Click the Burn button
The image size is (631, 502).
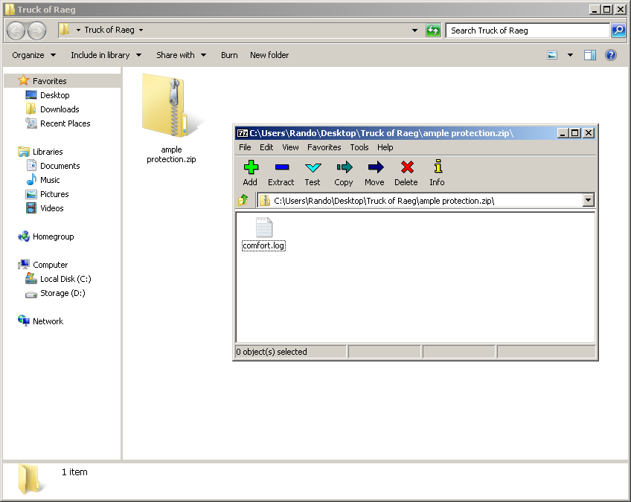point(229,55)
